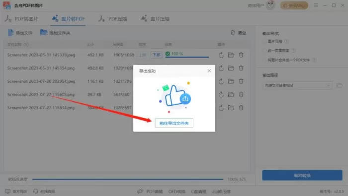Open the zip解压缩 tool link
Viewport: 348px width, 196px height.
[221, 192]
